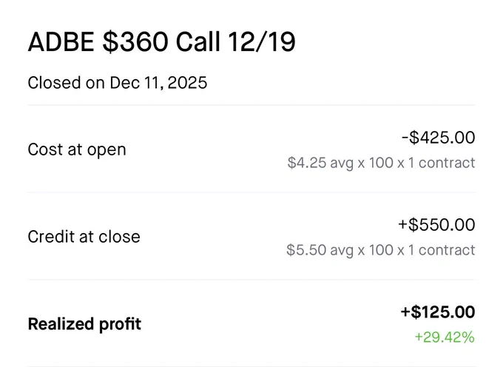Click the Credit at close label
The width and height of the screenshot is (503, 367).
pyautogui.click(x=84, y=237)
